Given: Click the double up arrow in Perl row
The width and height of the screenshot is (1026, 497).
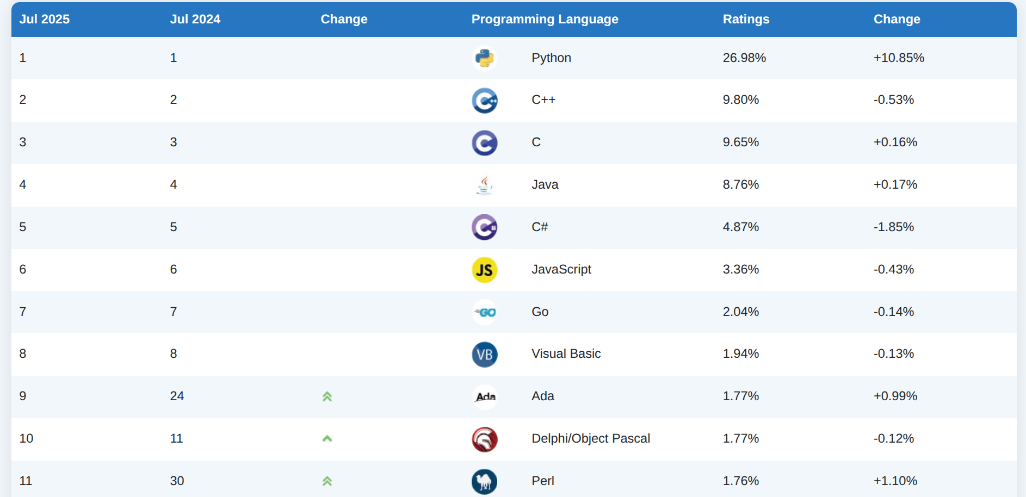Looking at the screenshot, I should tap(327, 481).
